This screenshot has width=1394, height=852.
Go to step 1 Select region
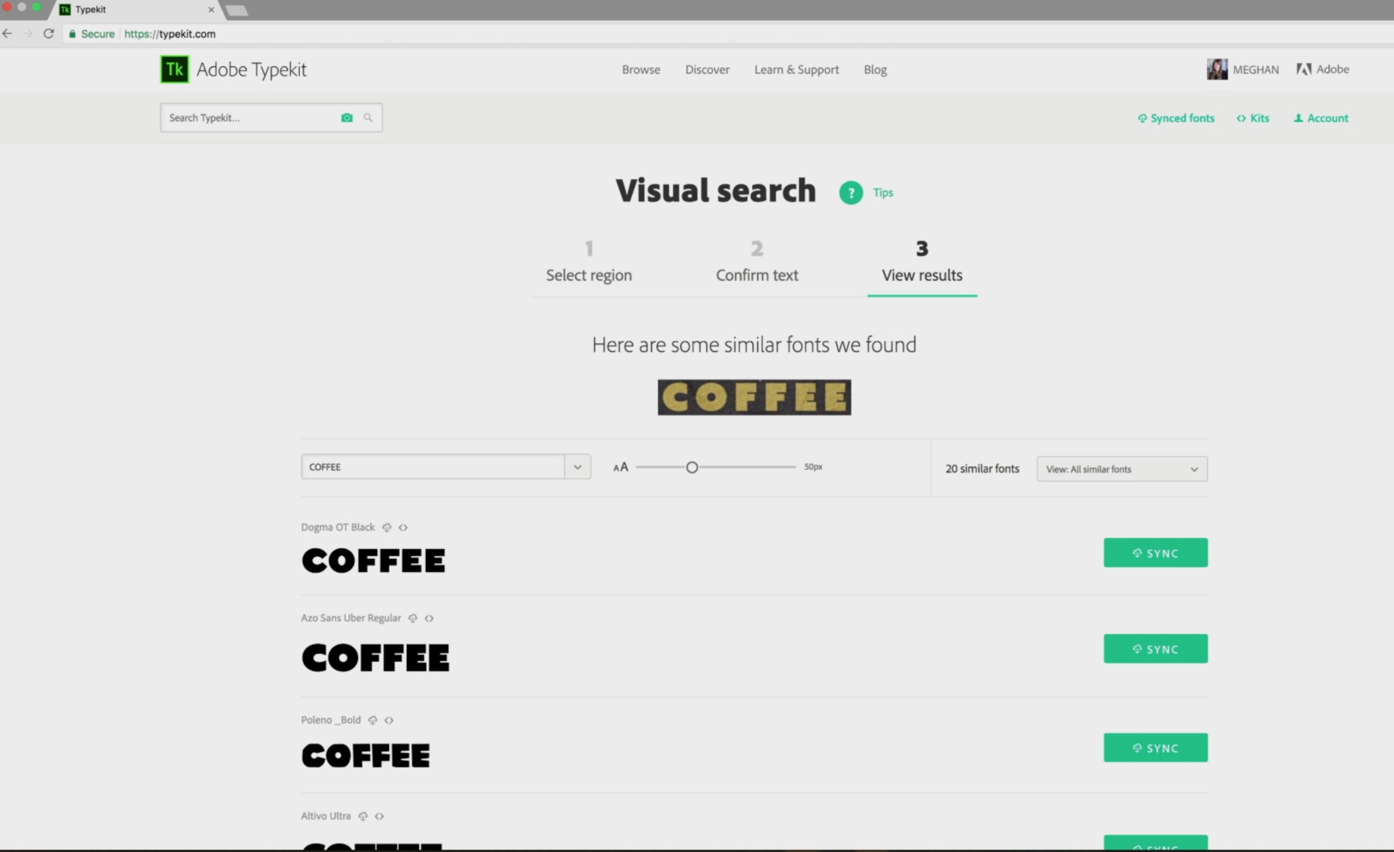coord(589,263)
